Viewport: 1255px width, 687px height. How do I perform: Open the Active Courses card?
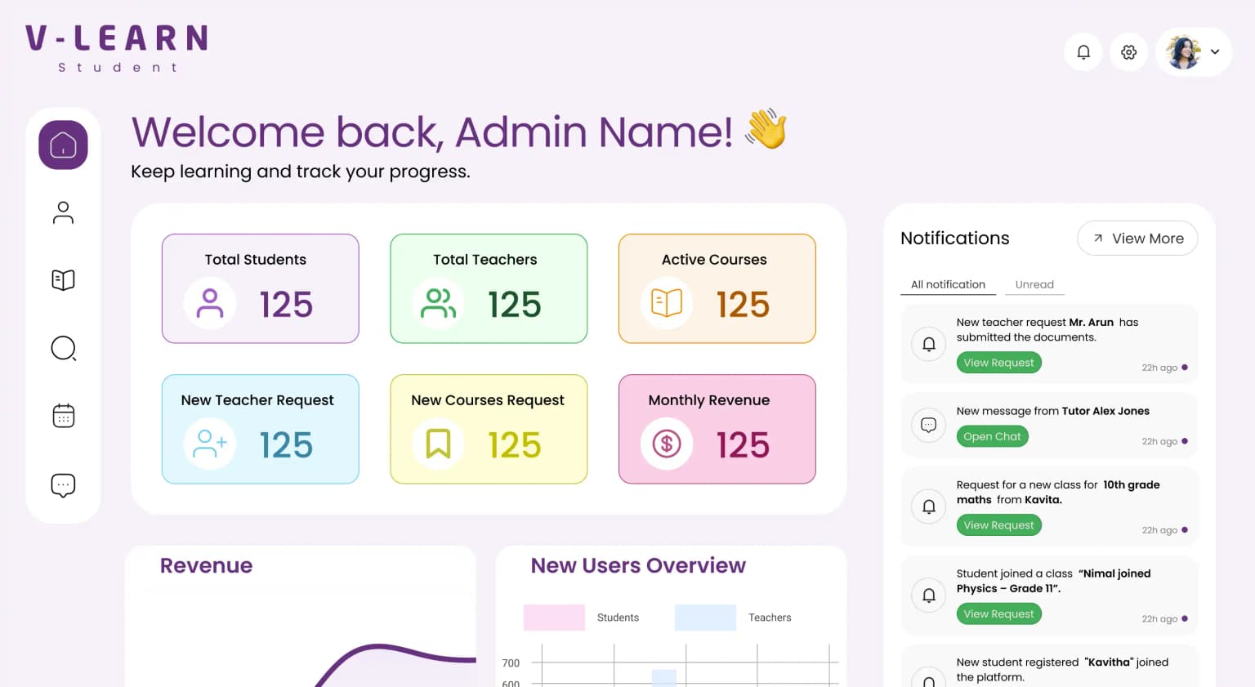coord(717,288)
